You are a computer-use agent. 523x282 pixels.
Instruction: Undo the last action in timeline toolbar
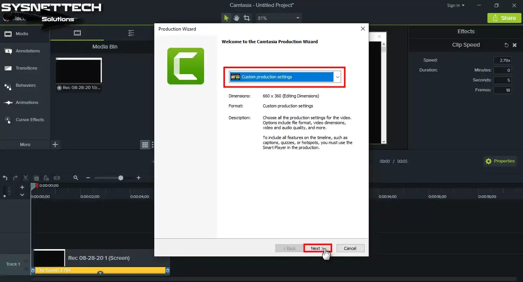5,178
